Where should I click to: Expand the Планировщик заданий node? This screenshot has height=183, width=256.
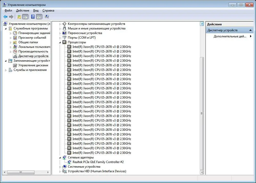(10, 33)
